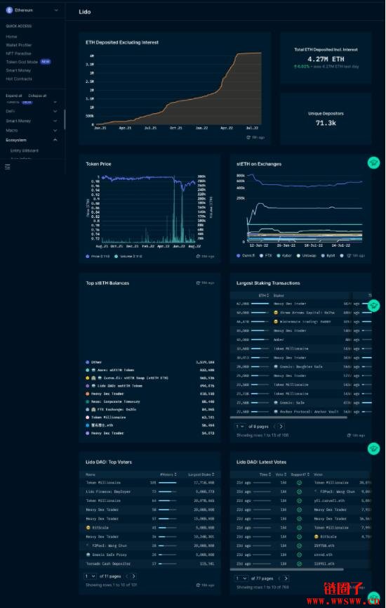Screen dimensions: 386x608
Task: Click Largest Staking Transactions horizontal scrollbar
Action: tap(288, 418)
